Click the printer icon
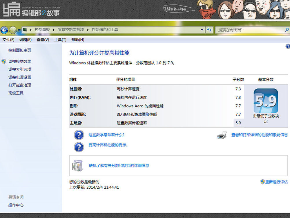 [222, 135]
